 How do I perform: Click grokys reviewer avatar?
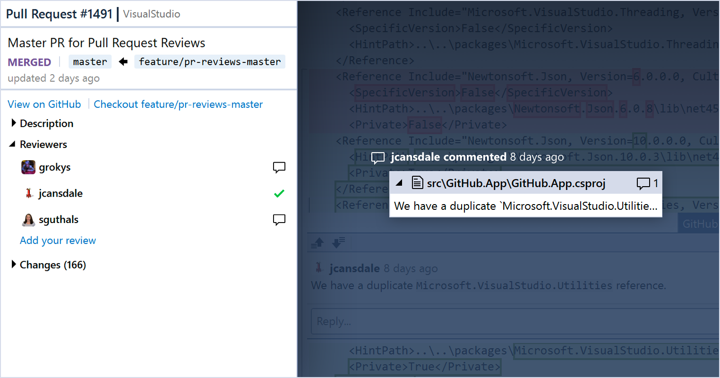click(28, 167)
